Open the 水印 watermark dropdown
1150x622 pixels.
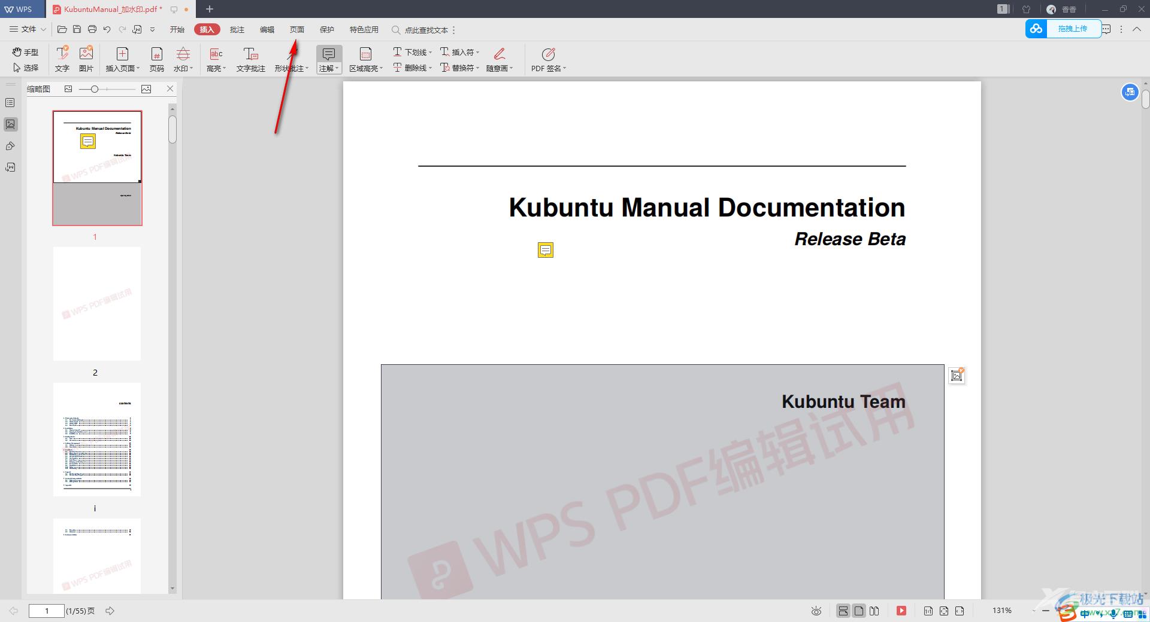[183, 59]
